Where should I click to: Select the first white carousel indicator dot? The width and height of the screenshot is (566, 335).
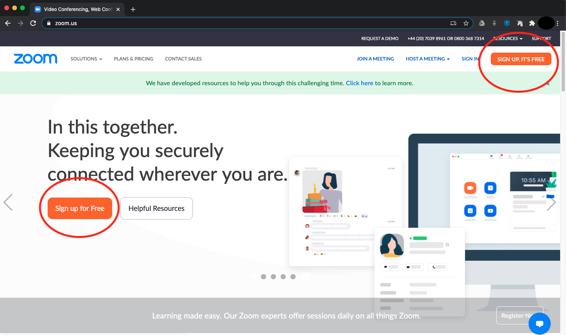pyautogui.click(x=253, y=277)
